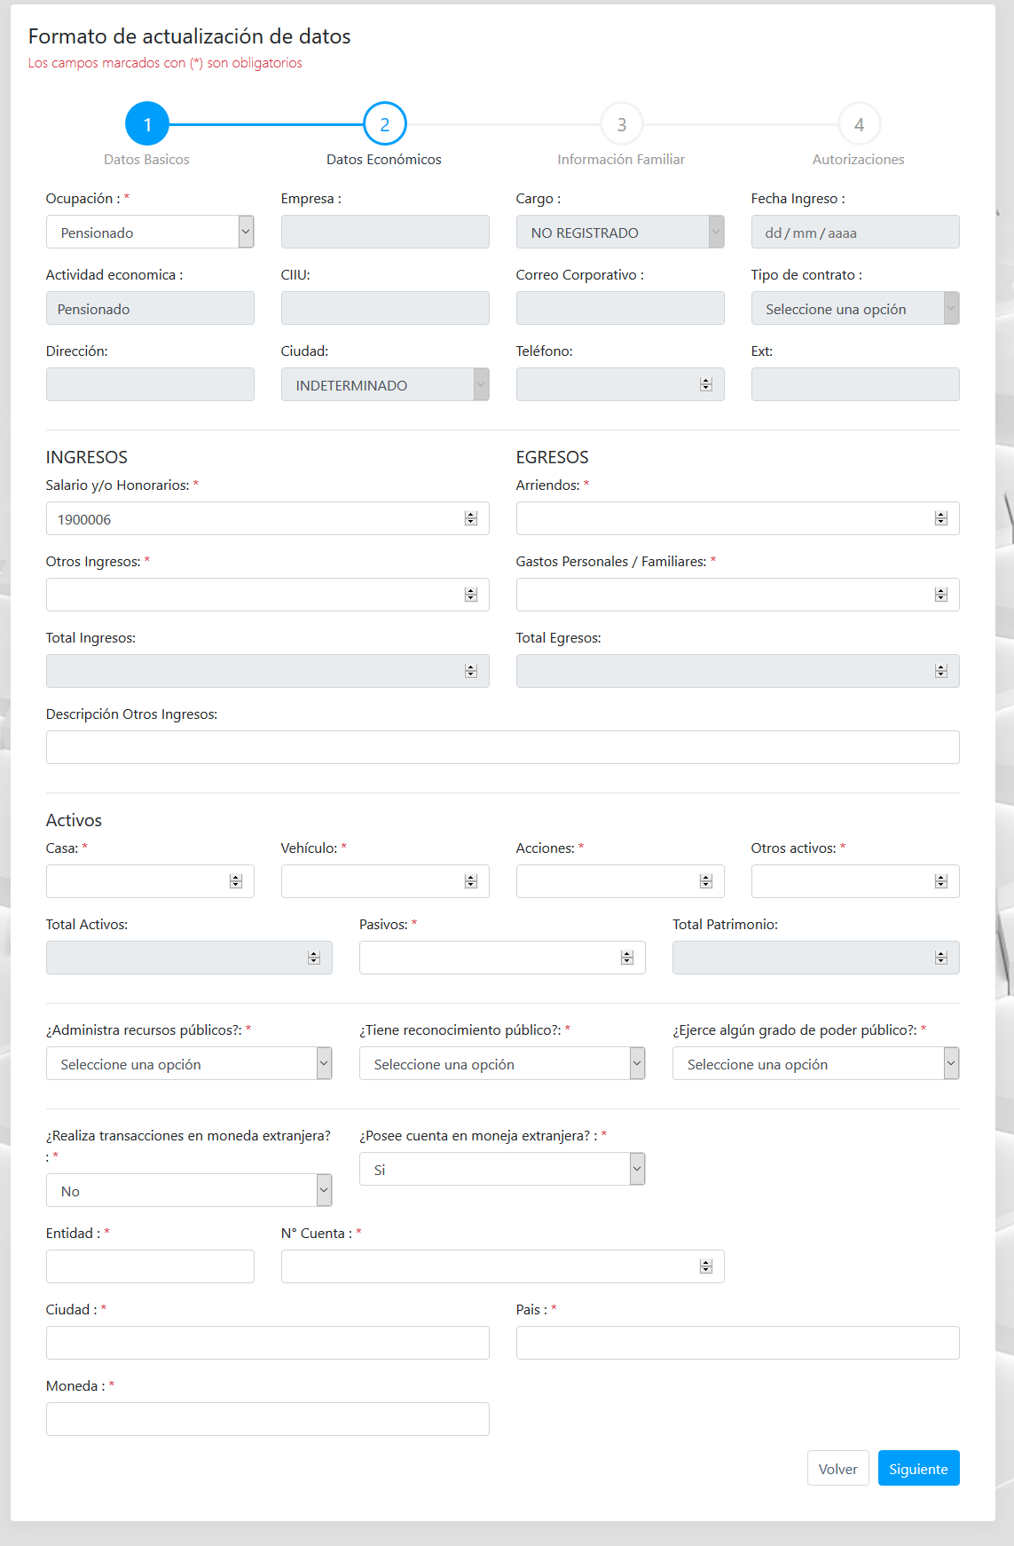Go to step 1 Datos Basicos circle
Screen dimensions: 1014x1546
click(147, 124)
